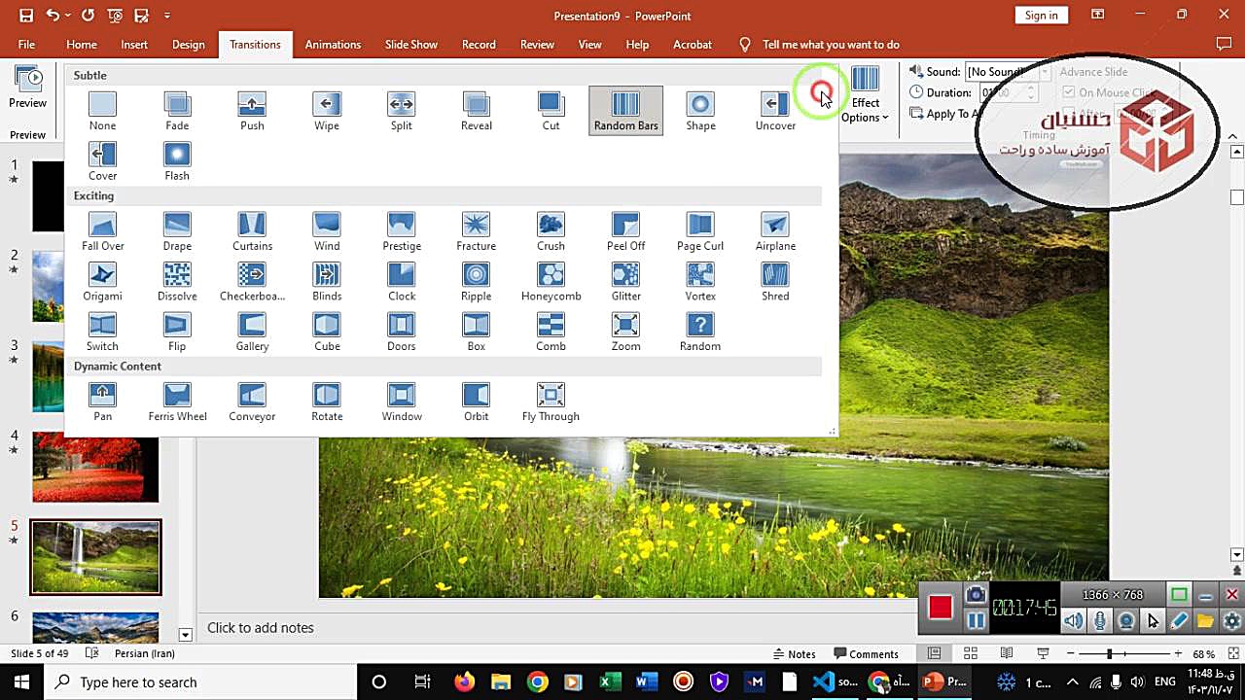Select the Cube transition
This screenshot has width=1245, height=700.
327,332
